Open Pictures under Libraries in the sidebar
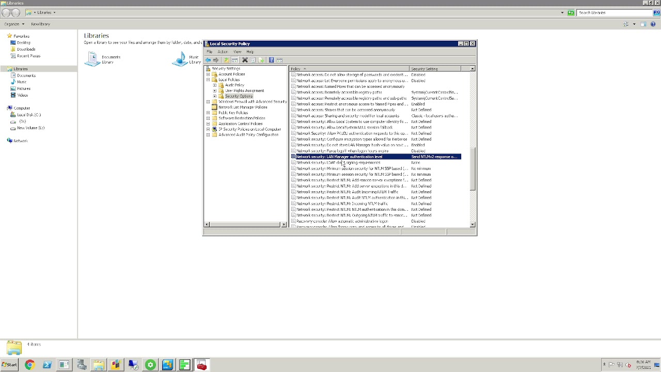The height and width of the screenshot is (372, 661). coord(24,89)
